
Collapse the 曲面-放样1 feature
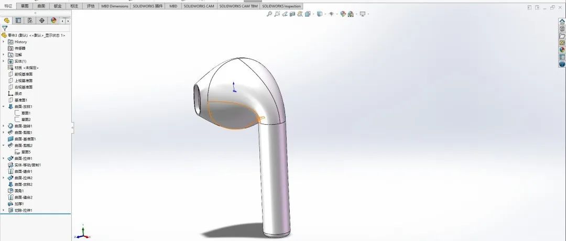coord(3,106)
